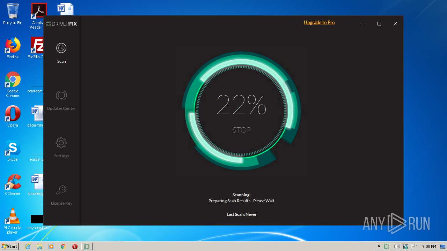Open the FileZilla desktop shortcut
Viewport: 447px width, 251px height.
[x=36, y=48]
